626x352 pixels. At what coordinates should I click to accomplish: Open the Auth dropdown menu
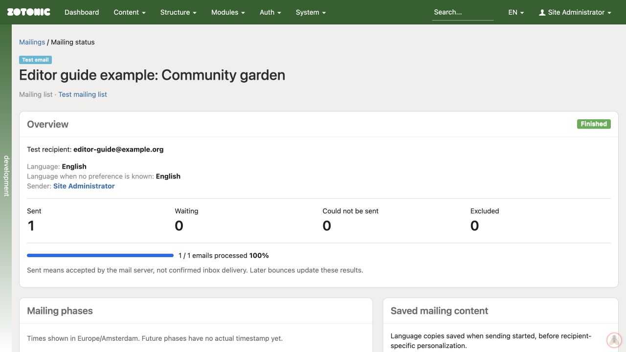coord(270,12)
